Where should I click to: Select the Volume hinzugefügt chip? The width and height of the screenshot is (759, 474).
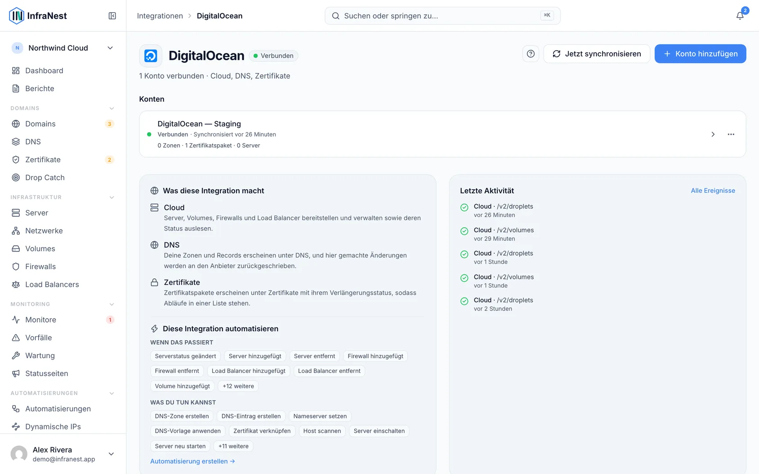tap(182, 386)
